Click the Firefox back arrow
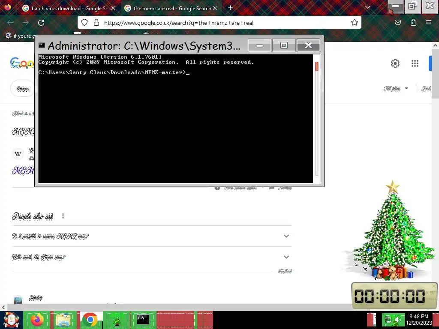Viewport: 439px width, 329px height. 10,22
